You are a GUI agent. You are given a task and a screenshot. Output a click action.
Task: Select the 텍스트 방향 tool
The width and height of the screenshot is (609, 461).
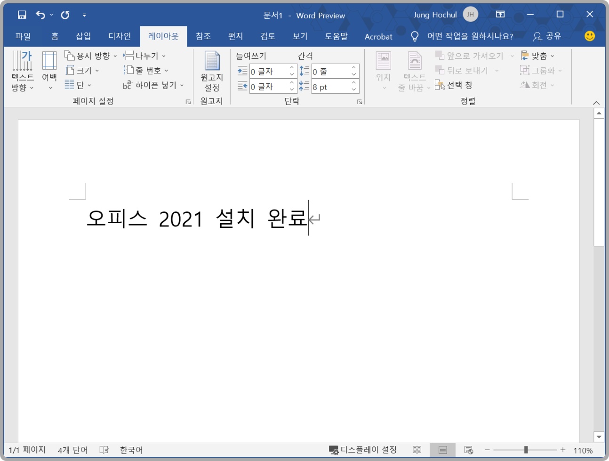pyautogui.click(x=22, y=71)
